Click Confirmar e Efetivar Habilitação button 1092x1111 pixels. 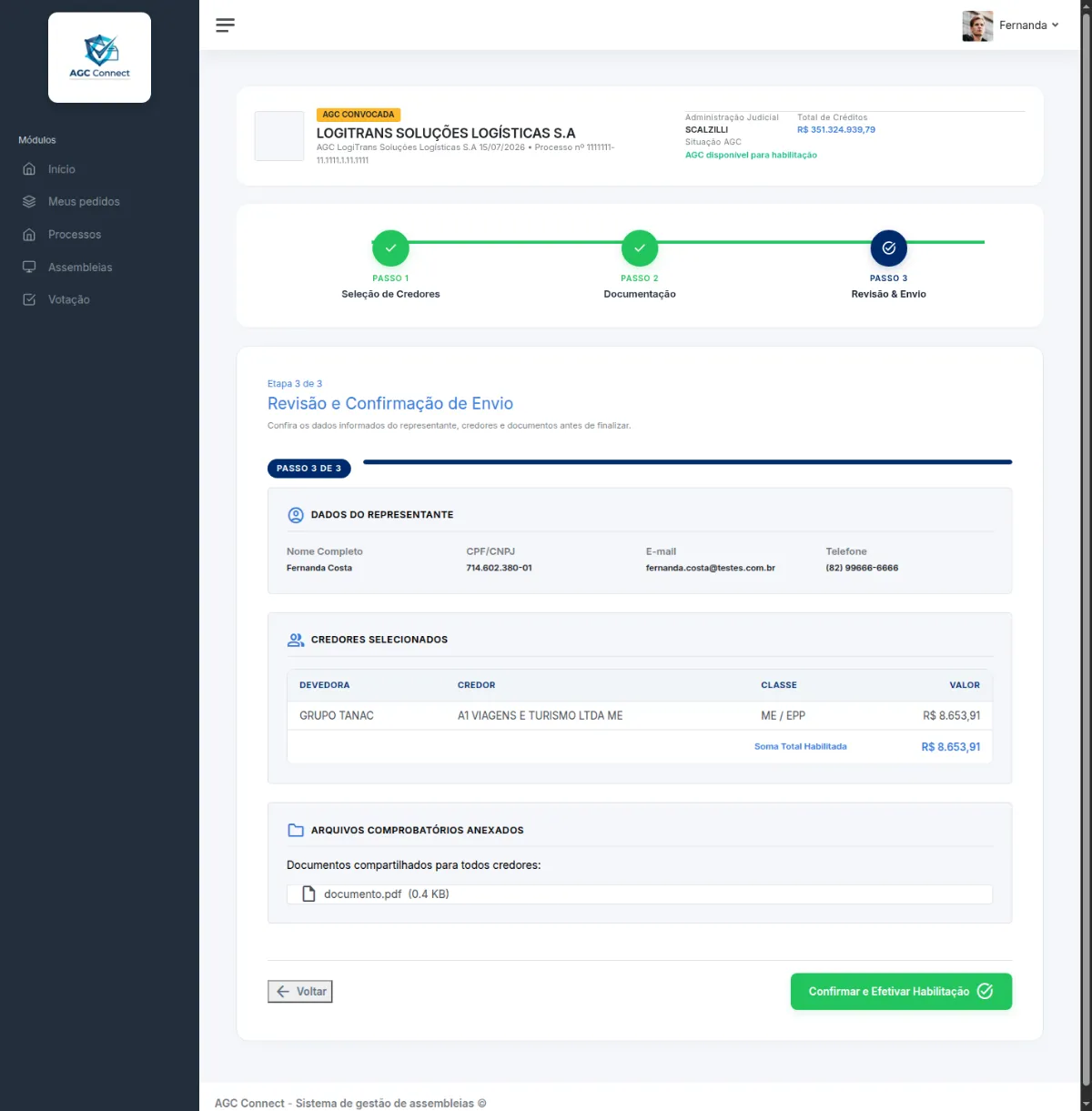tap(901, 992)
